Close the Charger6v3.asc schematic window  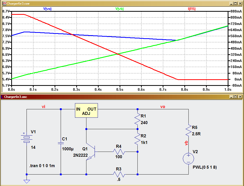[x=240, y=97]
